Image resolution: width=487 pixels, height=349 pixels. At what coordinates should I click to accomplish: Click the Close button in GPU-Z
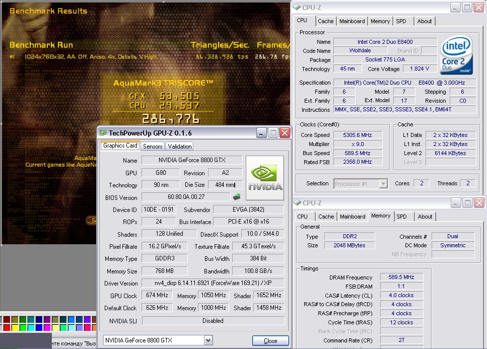pos(270,340)
